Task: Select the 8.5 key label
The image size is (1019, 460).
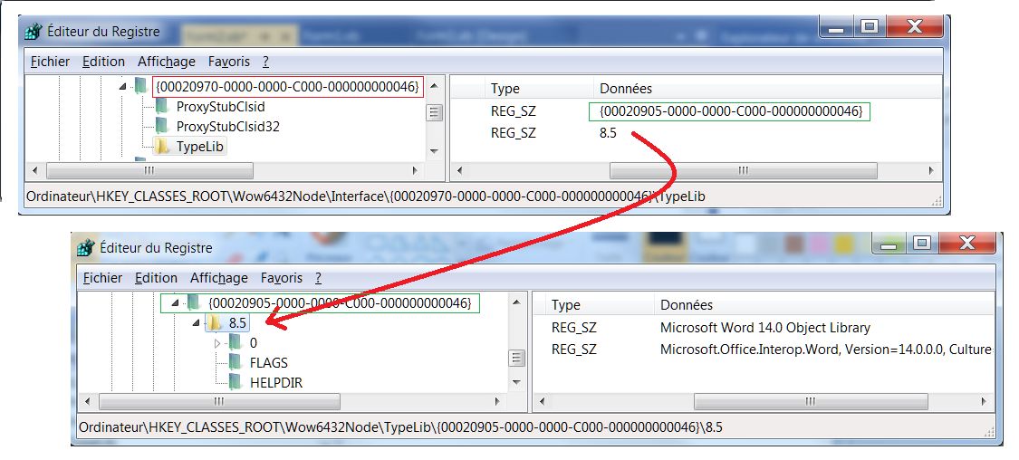Action: coord(237,323)
